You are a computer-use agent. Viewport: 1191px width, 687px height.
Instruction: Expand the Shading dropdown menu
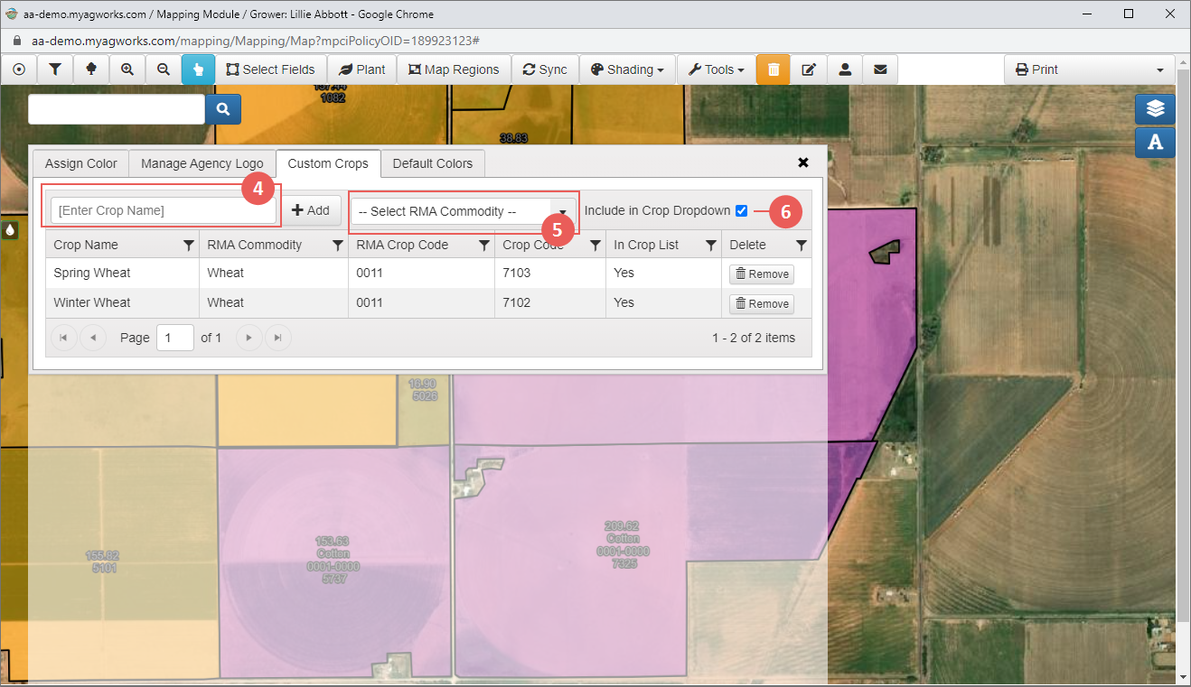[627, 70]
